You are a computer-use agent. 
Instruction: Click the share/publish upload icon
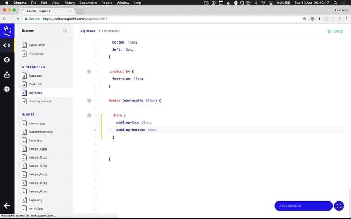point(7,75)
